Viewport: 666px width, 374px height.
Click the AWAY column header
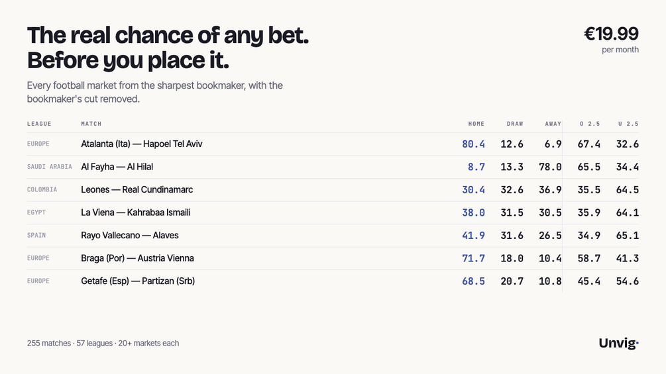click(x=553, y=124)
